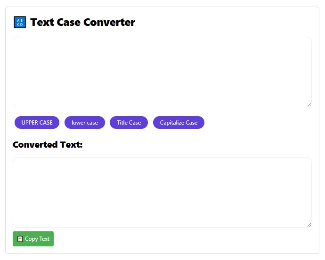Click the input box resize handle
The image size is (325, 260).
(309, 104)
